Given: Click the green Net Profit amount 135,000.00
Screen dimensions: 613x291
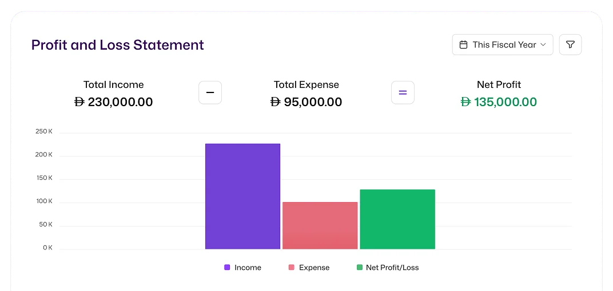Looking at the screenshot, I should (x=499, y=102).
